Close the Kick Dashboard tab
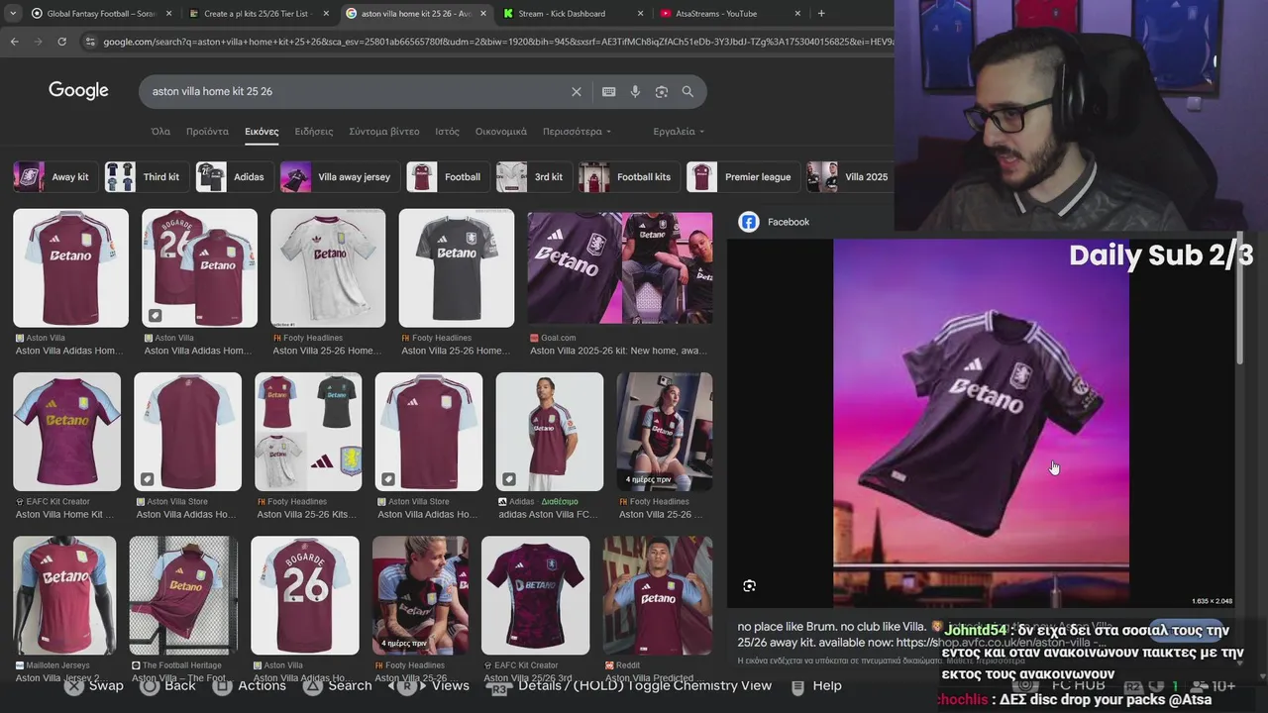Image resolution: width=1268 pixels, height=713 pixels. (640, 13)
